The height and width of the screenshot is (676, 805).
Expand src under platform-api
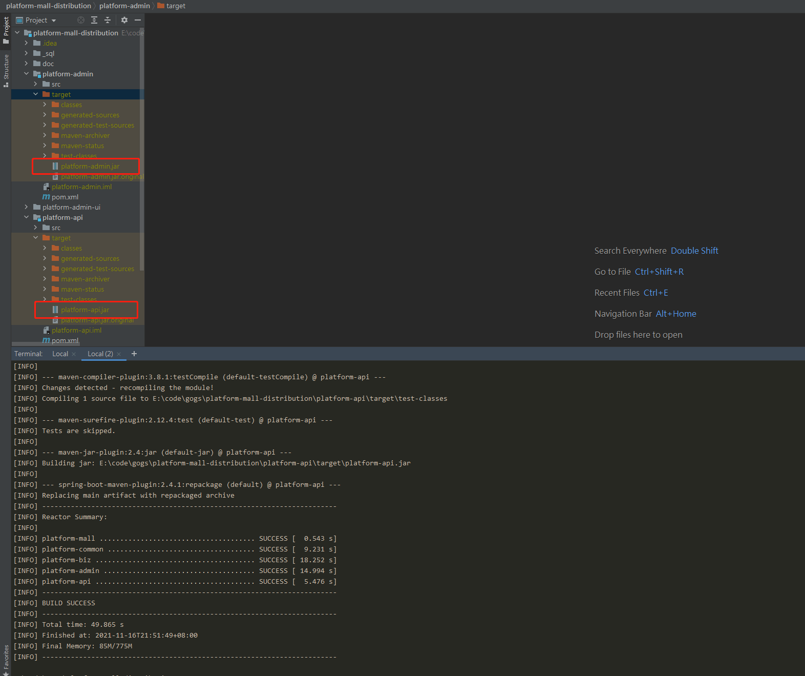point(36,228)
